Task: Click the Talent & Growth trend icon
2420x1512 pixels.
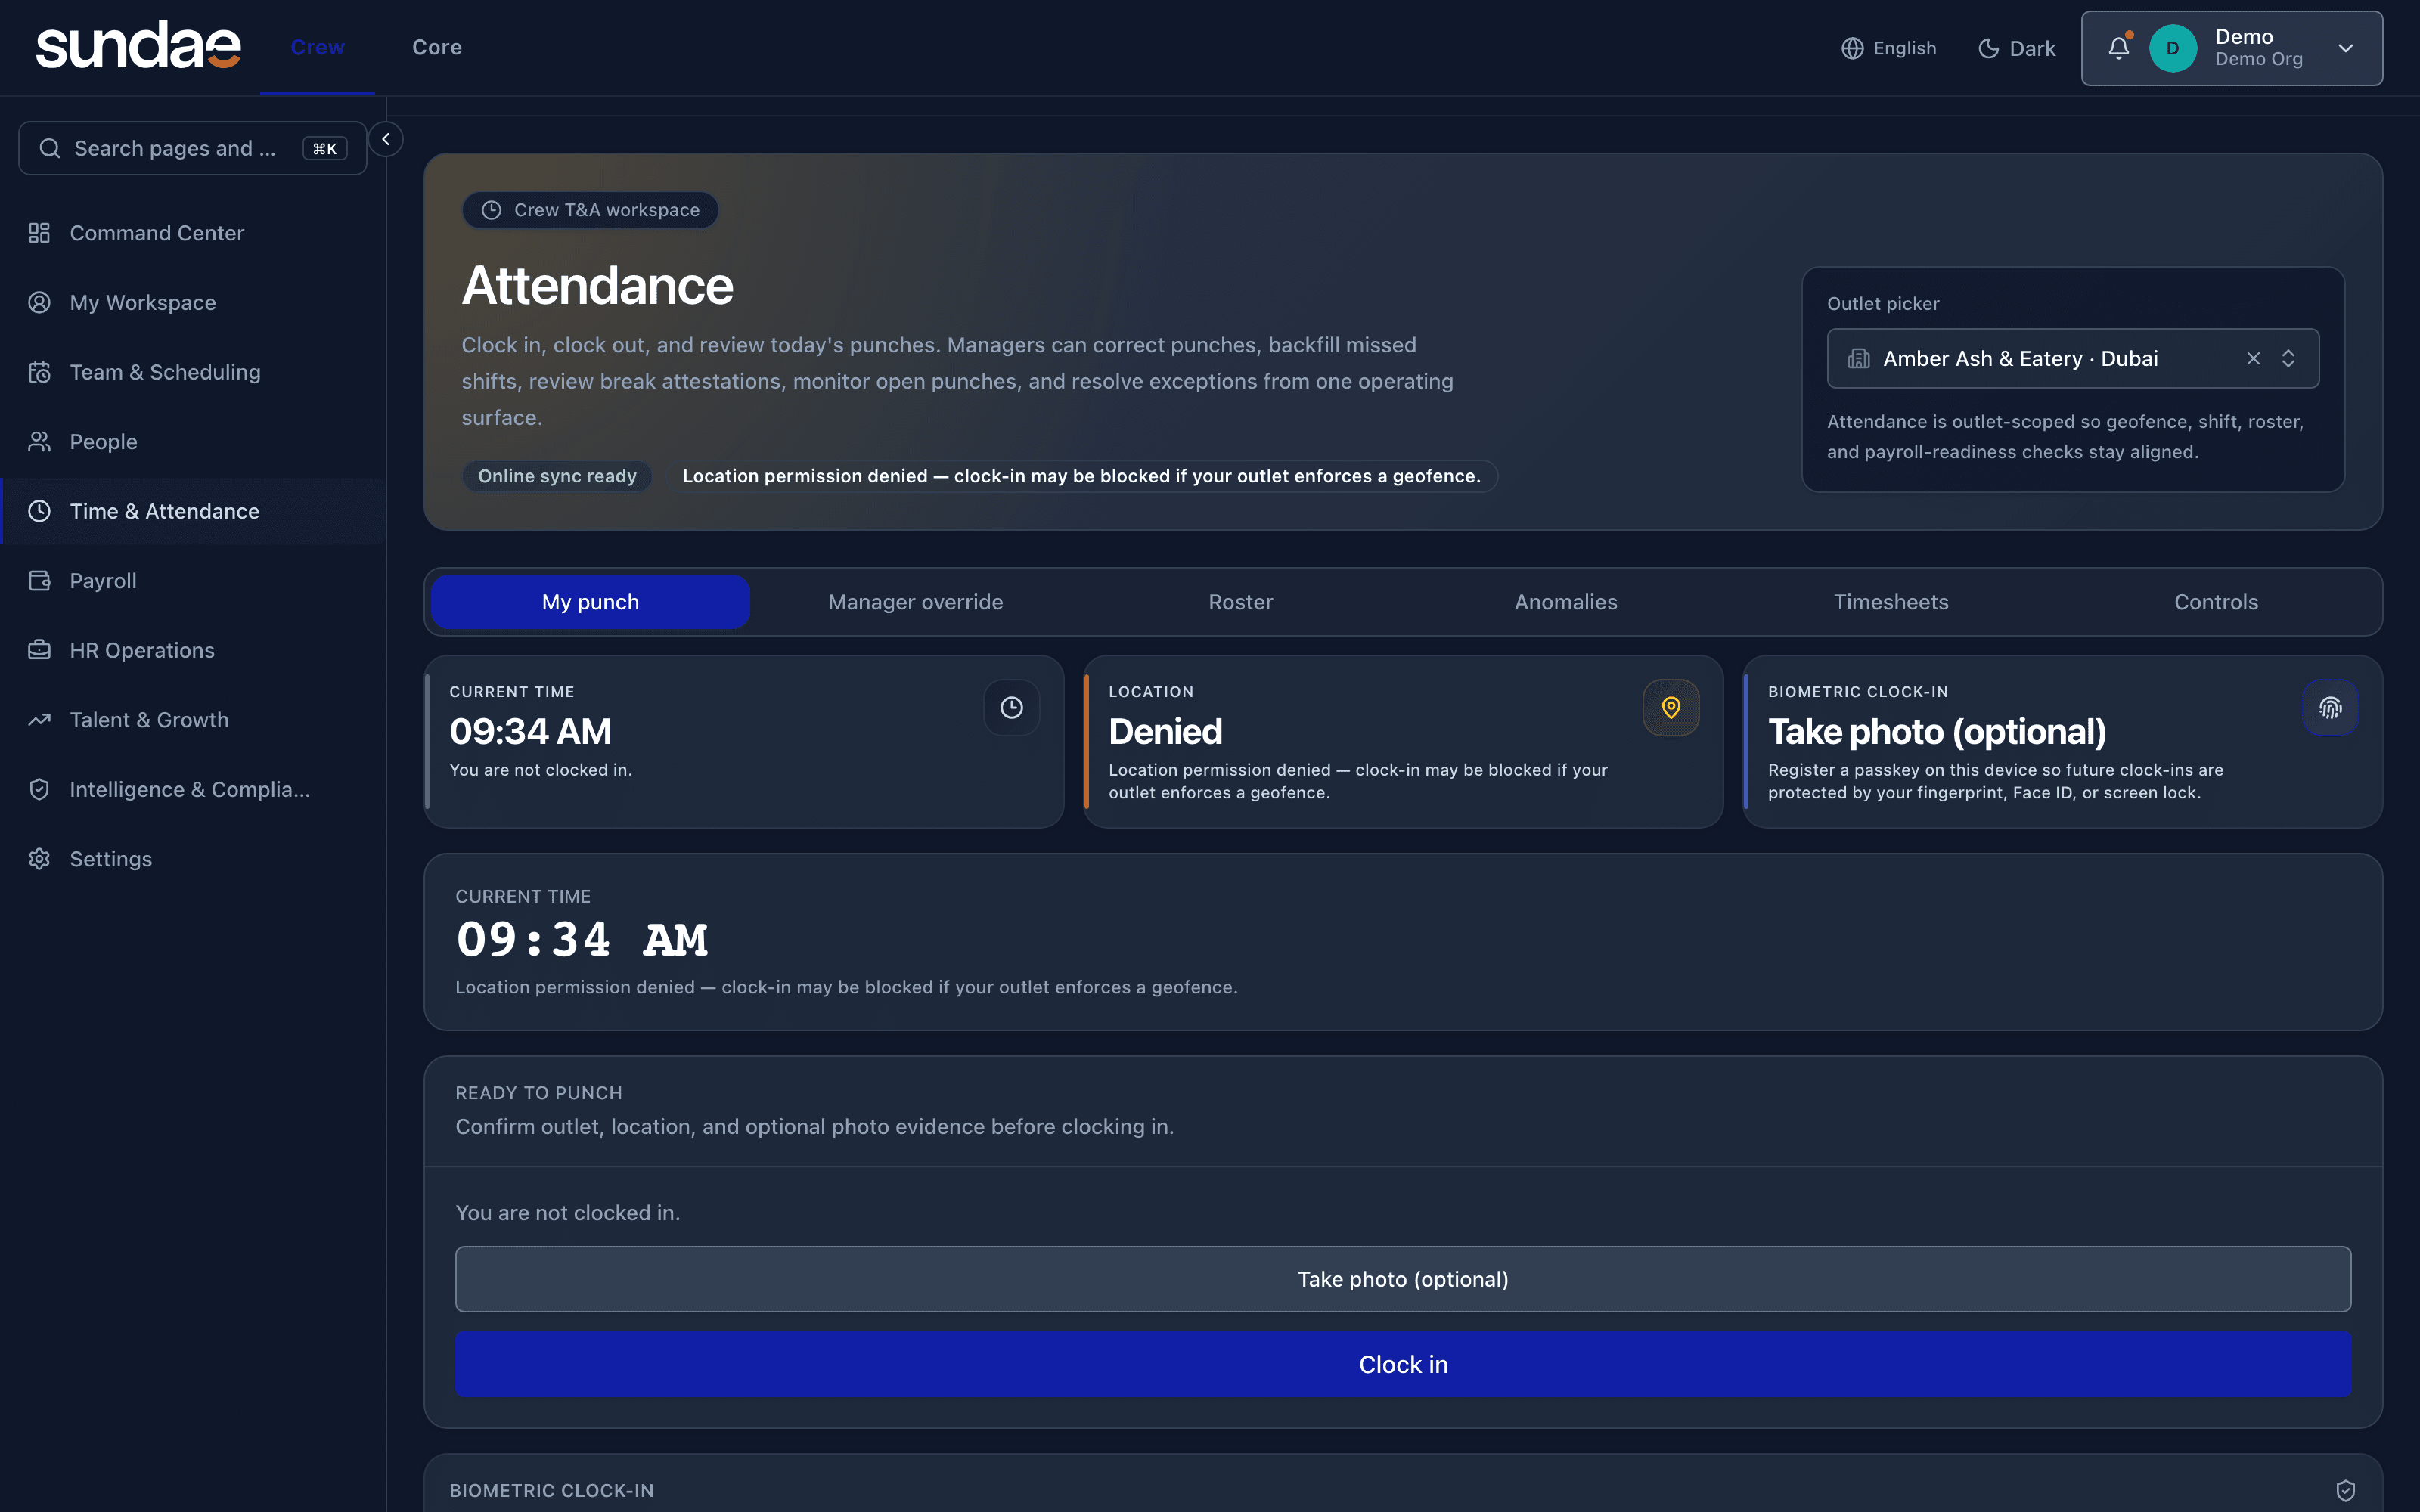Action: pos(39,720)
